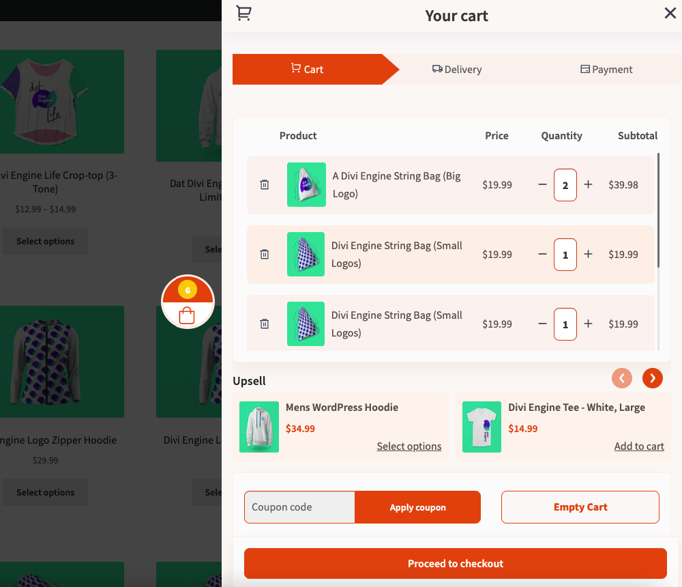This screenshot has width=682, height=587.
Task: Show previous upsell products
Action: tap(622, 378)
